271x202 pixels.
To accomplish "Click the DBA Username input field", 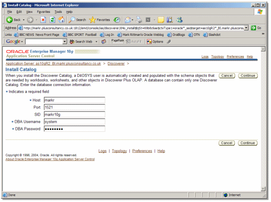I will [x=74, y=122].
